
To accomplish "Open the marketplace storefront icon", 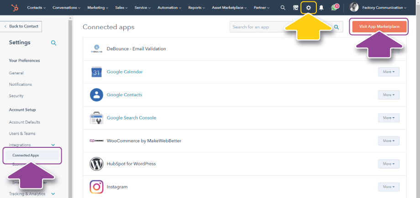I will pyautogui.click(x=296, y=8).
